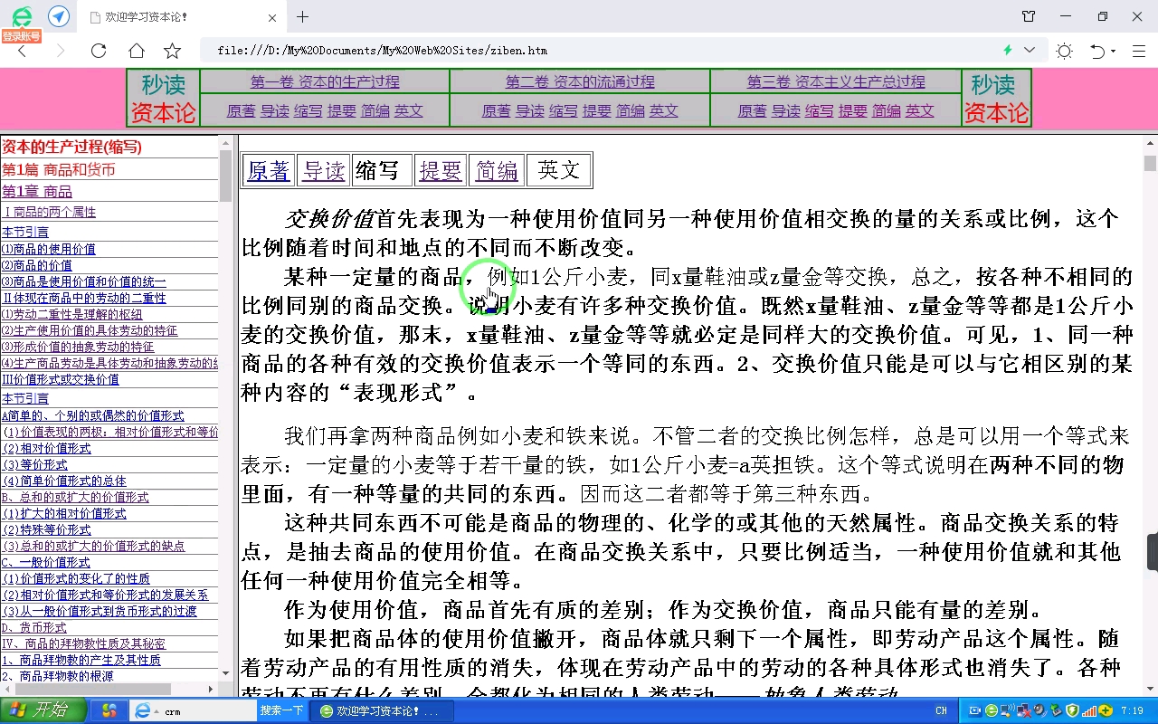Click the taskbar clock showing 7:19
Screen dimensions: 1158x724
coord(1133,711)
